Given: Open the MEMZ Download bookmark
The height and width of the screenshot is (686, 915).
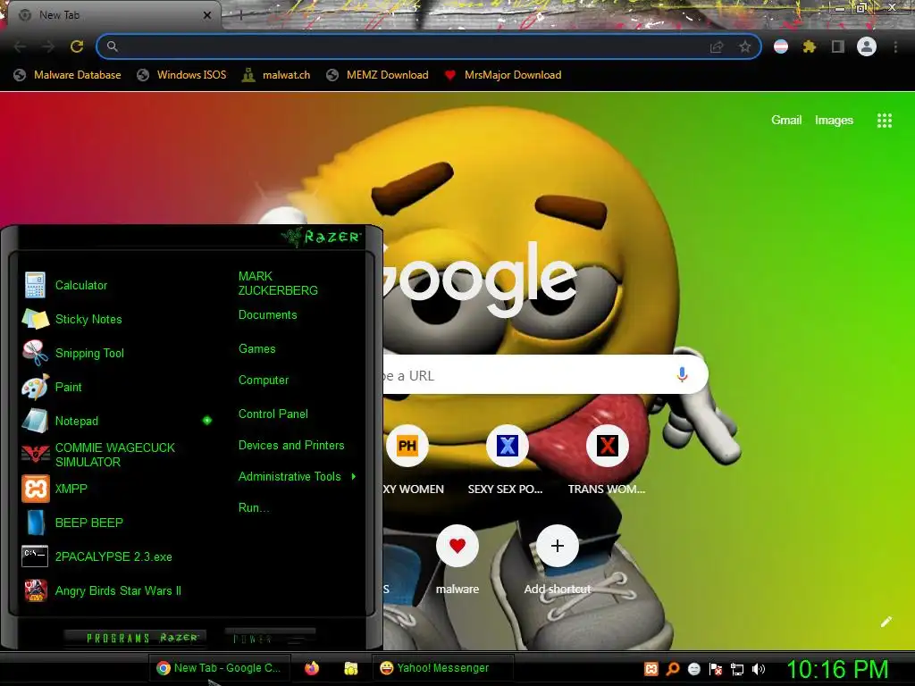Looking at the screenshot, I should pyautogui.click(x=377, y=75).
